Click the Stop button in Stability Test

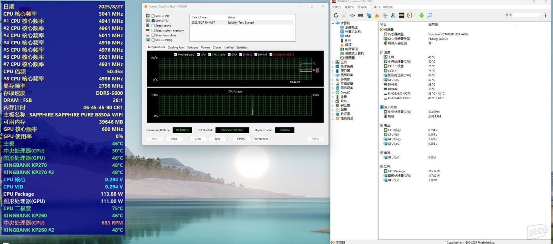(174, 139)
